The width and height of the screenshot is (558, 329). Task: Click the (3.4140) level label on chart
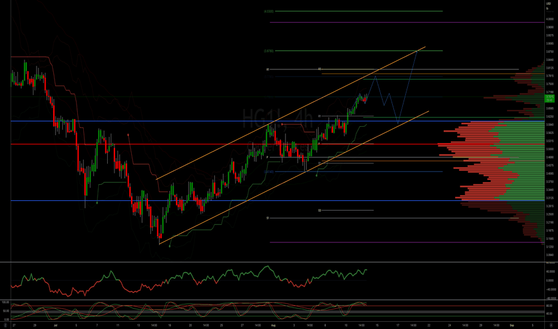click(x=269, y=172)
